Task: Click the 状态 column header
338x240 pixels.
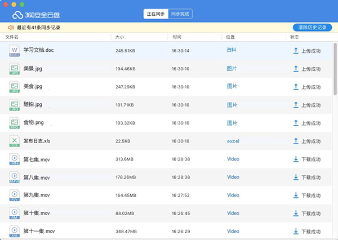Action: [295, 37]
